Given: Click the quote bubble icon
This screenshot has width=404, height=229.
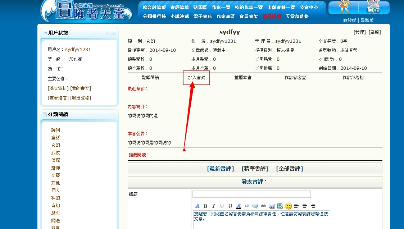Looking at the screenshot, I should click(x=255, y=206).
